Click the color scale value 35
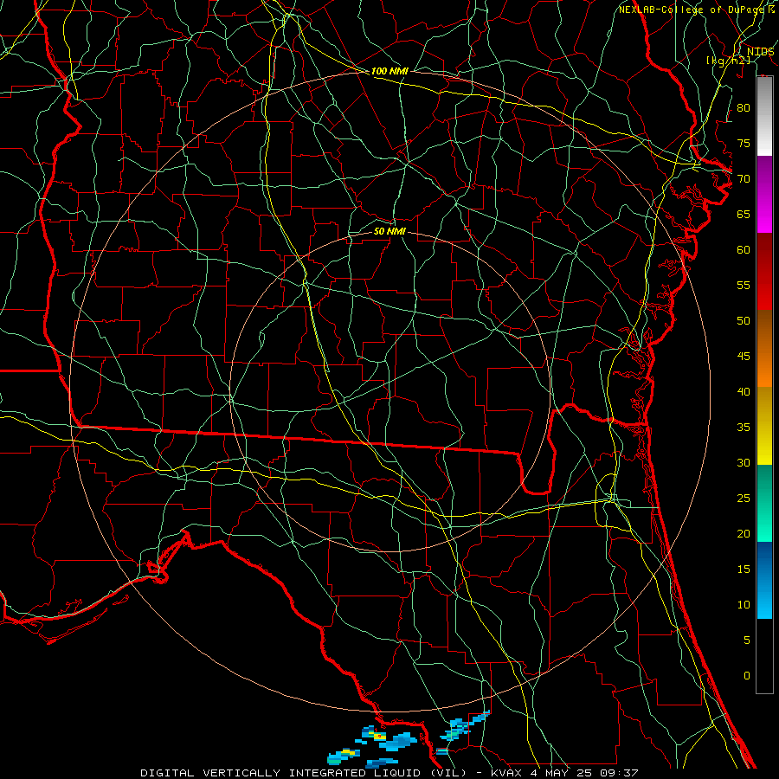Screen dimensions: 779x779 (x=744, y=428)
